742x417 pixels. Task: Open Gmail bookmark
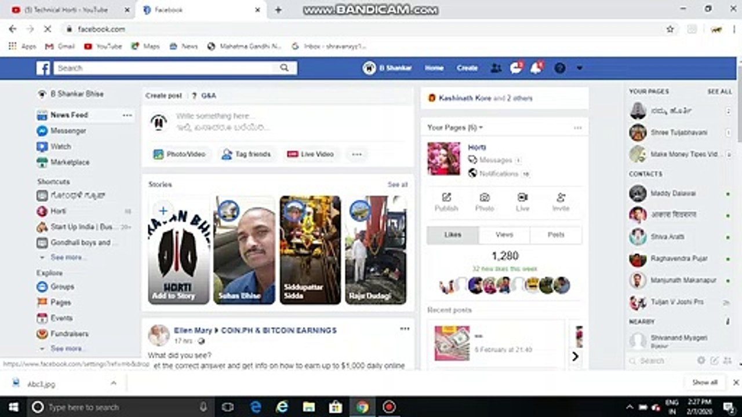tap(60, 46)
